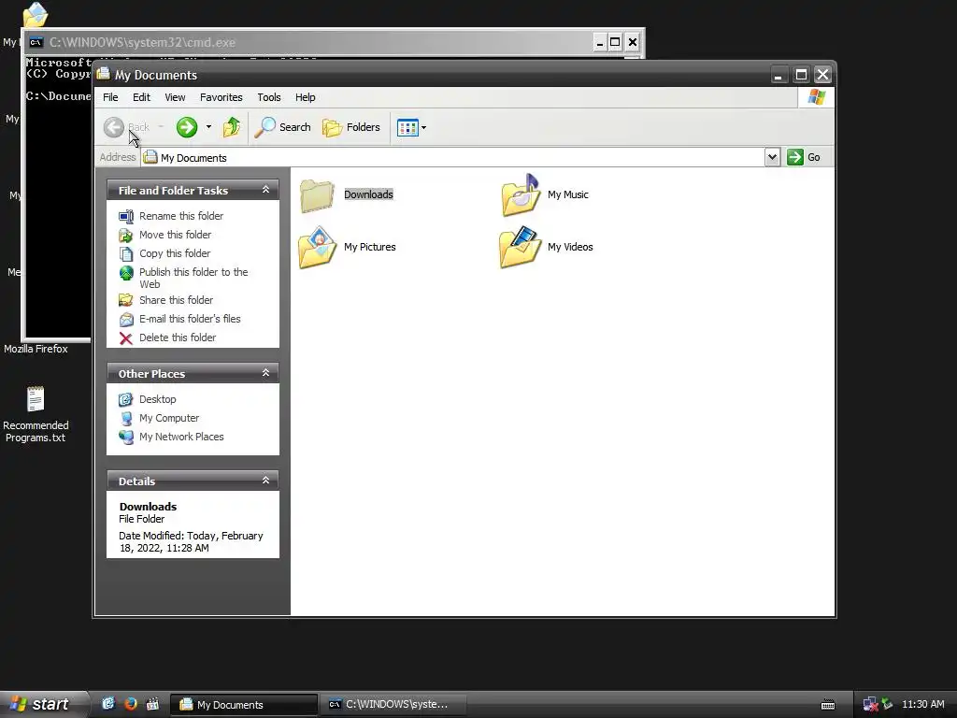
Task: Click the Downloads folder name label
Action: pos(368,194)
